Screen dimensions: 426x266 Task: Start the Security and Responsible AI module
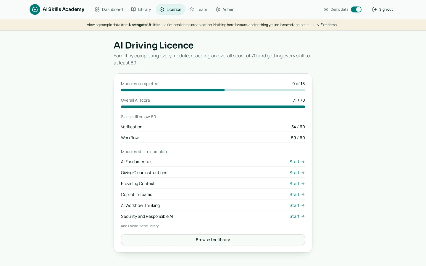click(297, 216)
